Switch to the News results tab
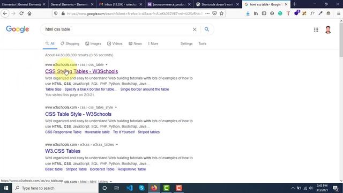 [x=135, y=43]
